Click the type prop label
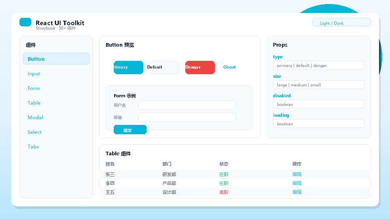Screen dimensions: 390x219 point(278,57)
